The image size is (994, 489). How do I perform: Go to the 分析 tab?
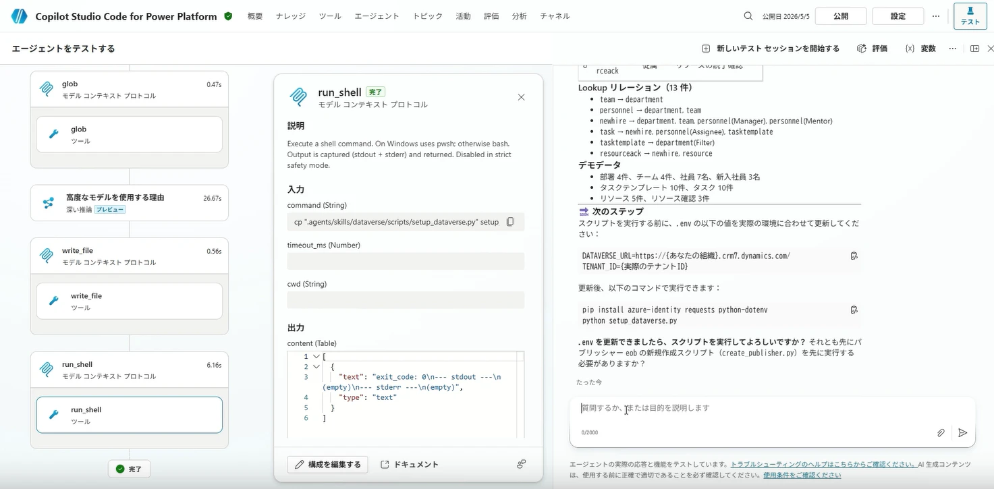(520, 16)
